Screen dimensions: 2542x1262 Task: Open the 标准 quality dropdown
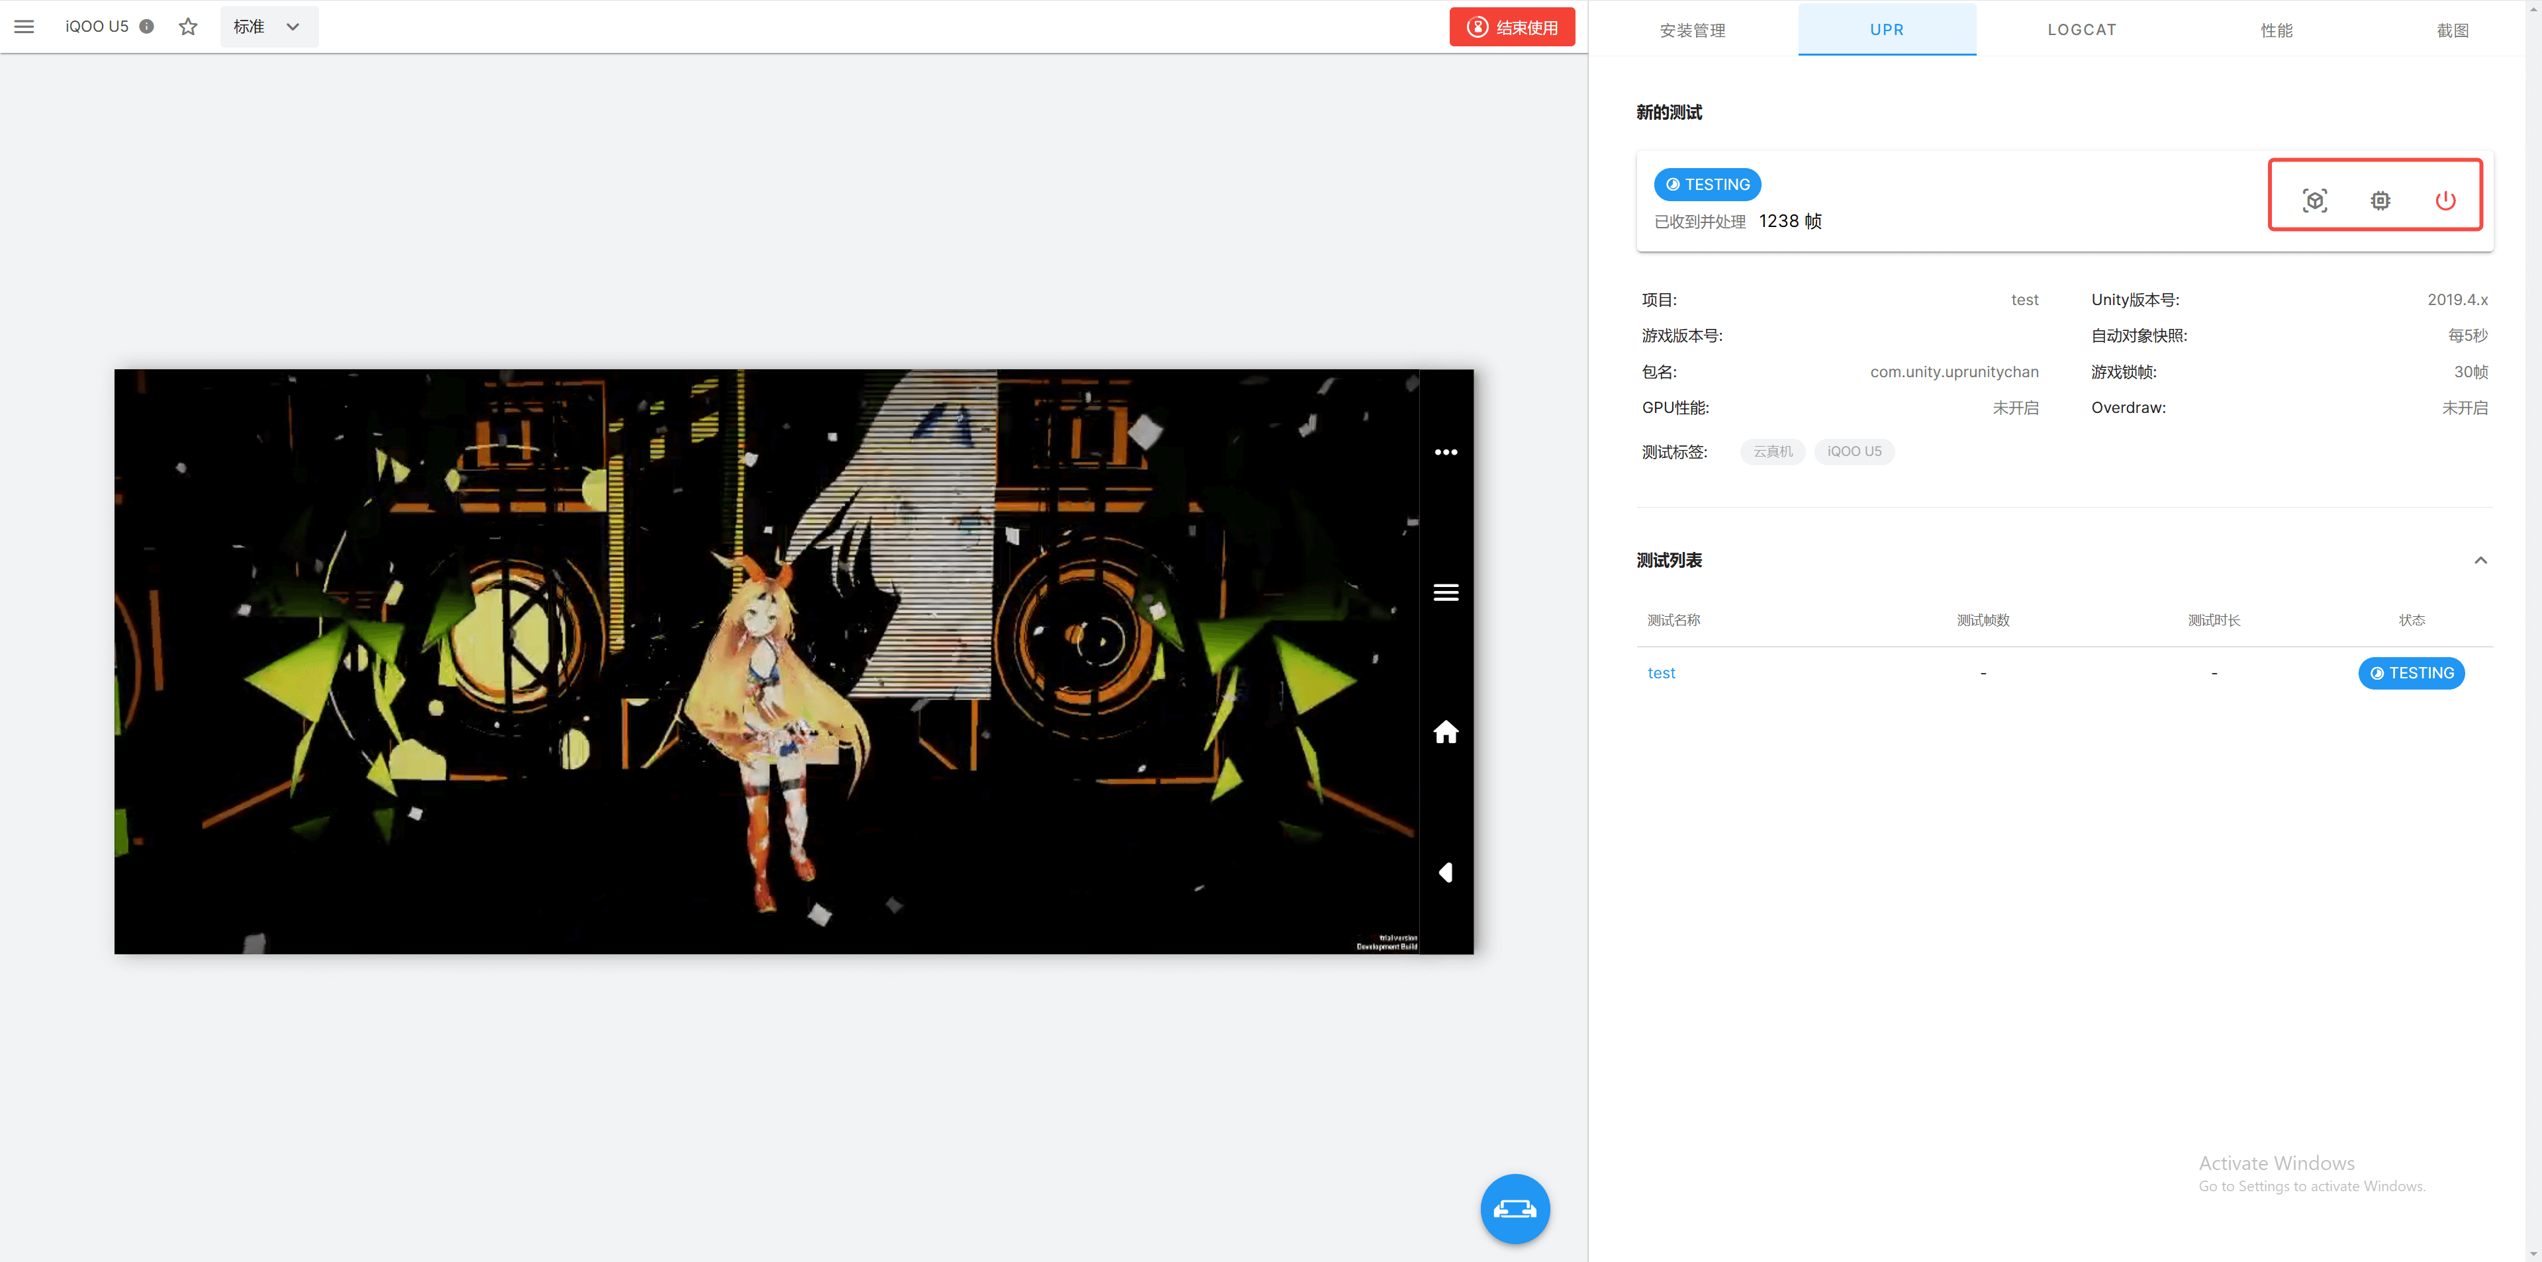pos(267,26)
